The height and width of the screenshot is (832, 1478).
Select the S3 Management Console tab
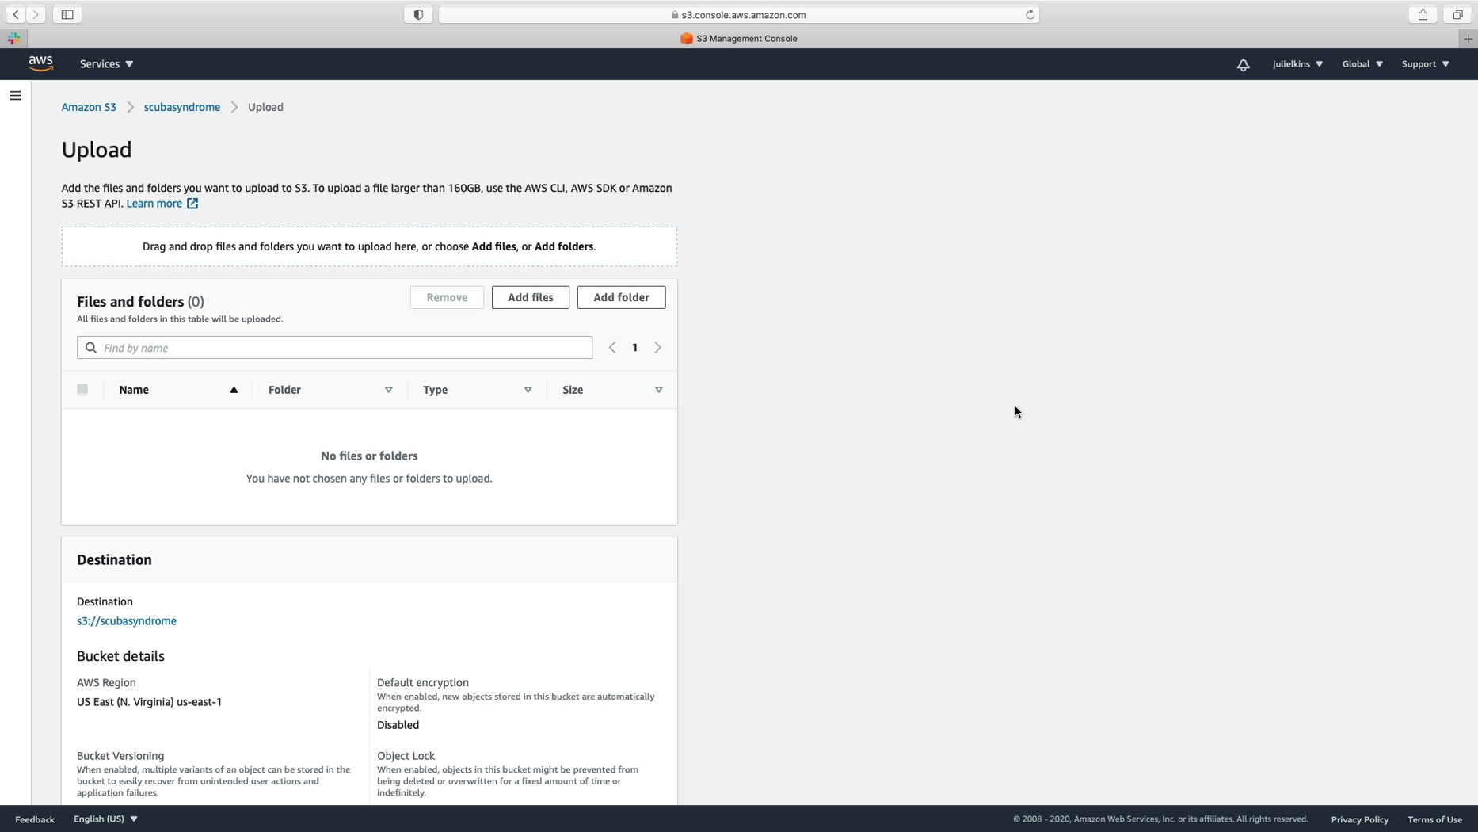tap(739, 38)
